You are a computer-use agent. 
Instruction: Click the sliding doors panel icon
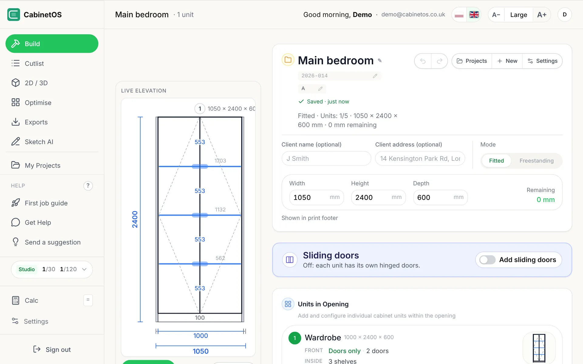coord(290,260)
